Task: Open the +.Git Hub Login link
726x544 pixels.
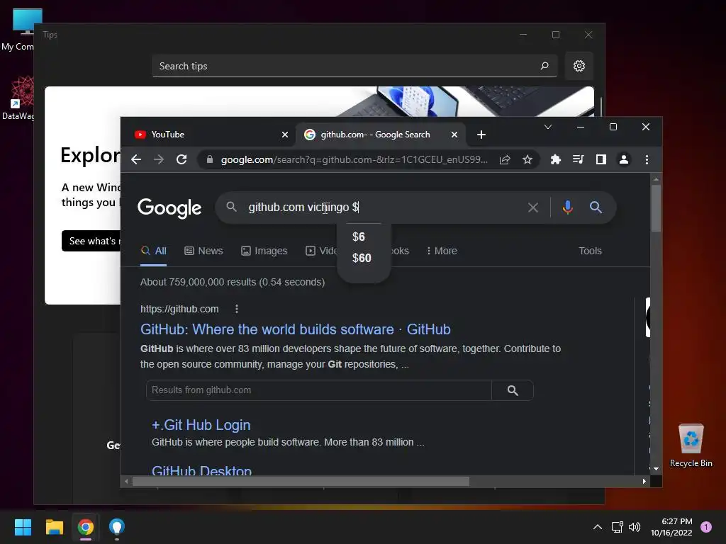Action: 201,425
